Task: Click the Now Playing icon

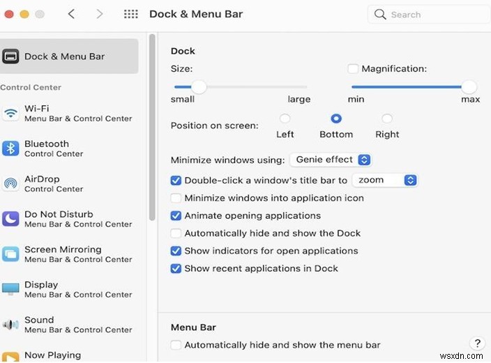Action: pos(10,357)
